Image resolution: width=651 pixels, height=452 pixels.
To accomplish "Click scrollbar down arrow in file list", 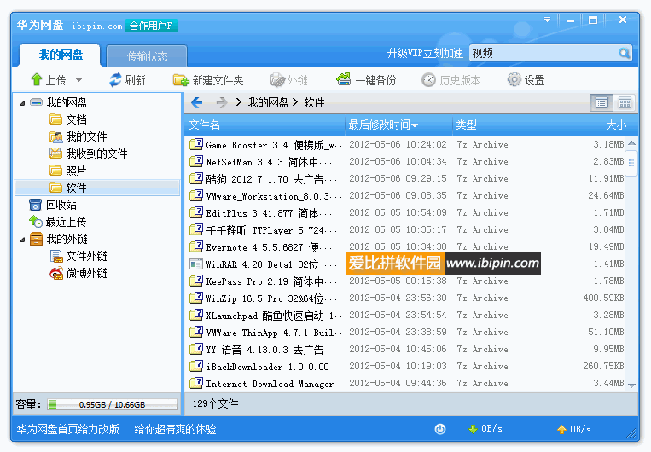I will (x=631, y=385).
